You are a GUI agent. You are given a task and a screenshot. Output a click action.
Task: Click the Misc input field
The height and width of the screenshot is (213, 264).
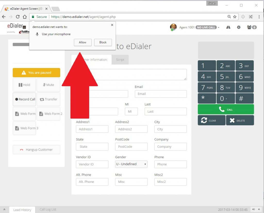click(x=131, y=182)
